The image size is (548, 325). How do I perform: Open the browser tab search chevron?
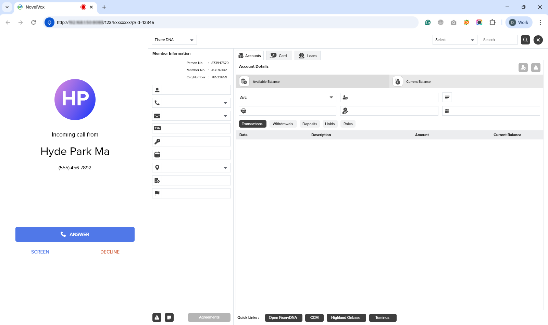pos(7,7)
